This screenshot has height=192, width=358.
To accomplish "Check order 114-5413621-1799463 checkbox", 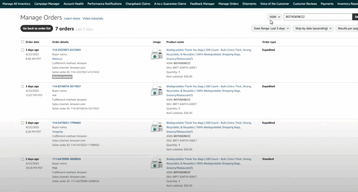I will tap(23, 123).
